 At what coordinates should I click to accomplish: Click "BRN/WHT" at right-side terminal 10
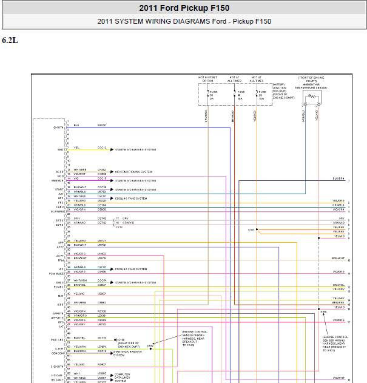coord(338,258)
